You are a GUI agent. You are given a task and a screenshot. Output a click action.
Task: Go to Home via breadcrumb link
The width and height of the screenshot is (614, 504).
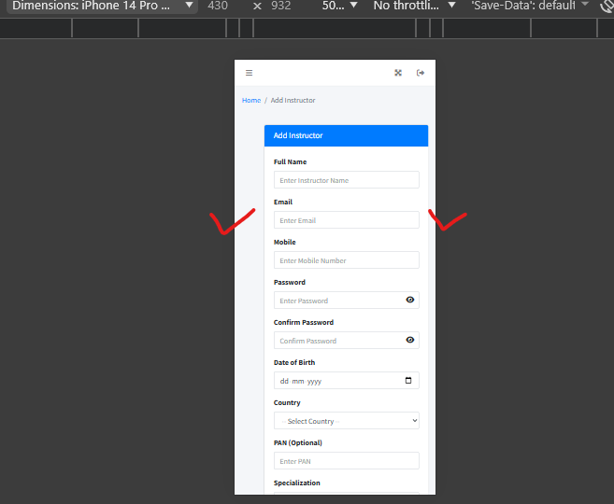(x=251, y=101)
